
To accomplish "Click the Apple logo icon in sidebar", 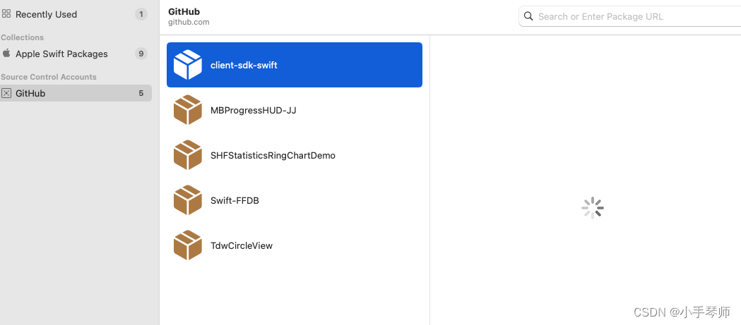I will pos(6,54).
